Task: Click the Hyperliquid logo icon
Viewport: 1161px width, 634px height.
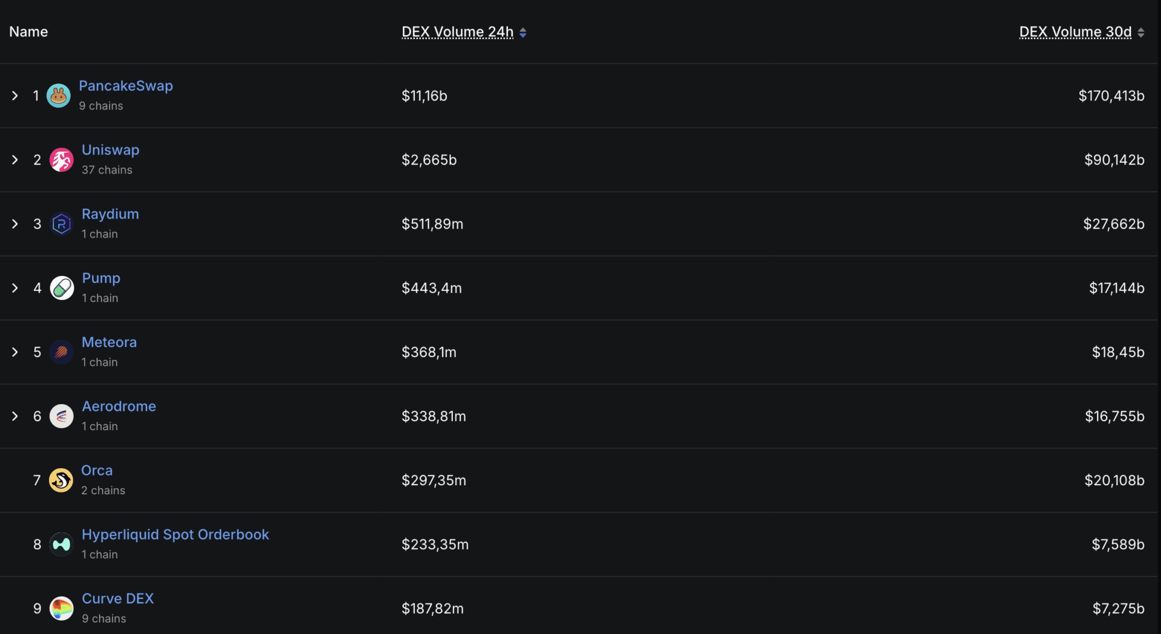Action: 62,544
